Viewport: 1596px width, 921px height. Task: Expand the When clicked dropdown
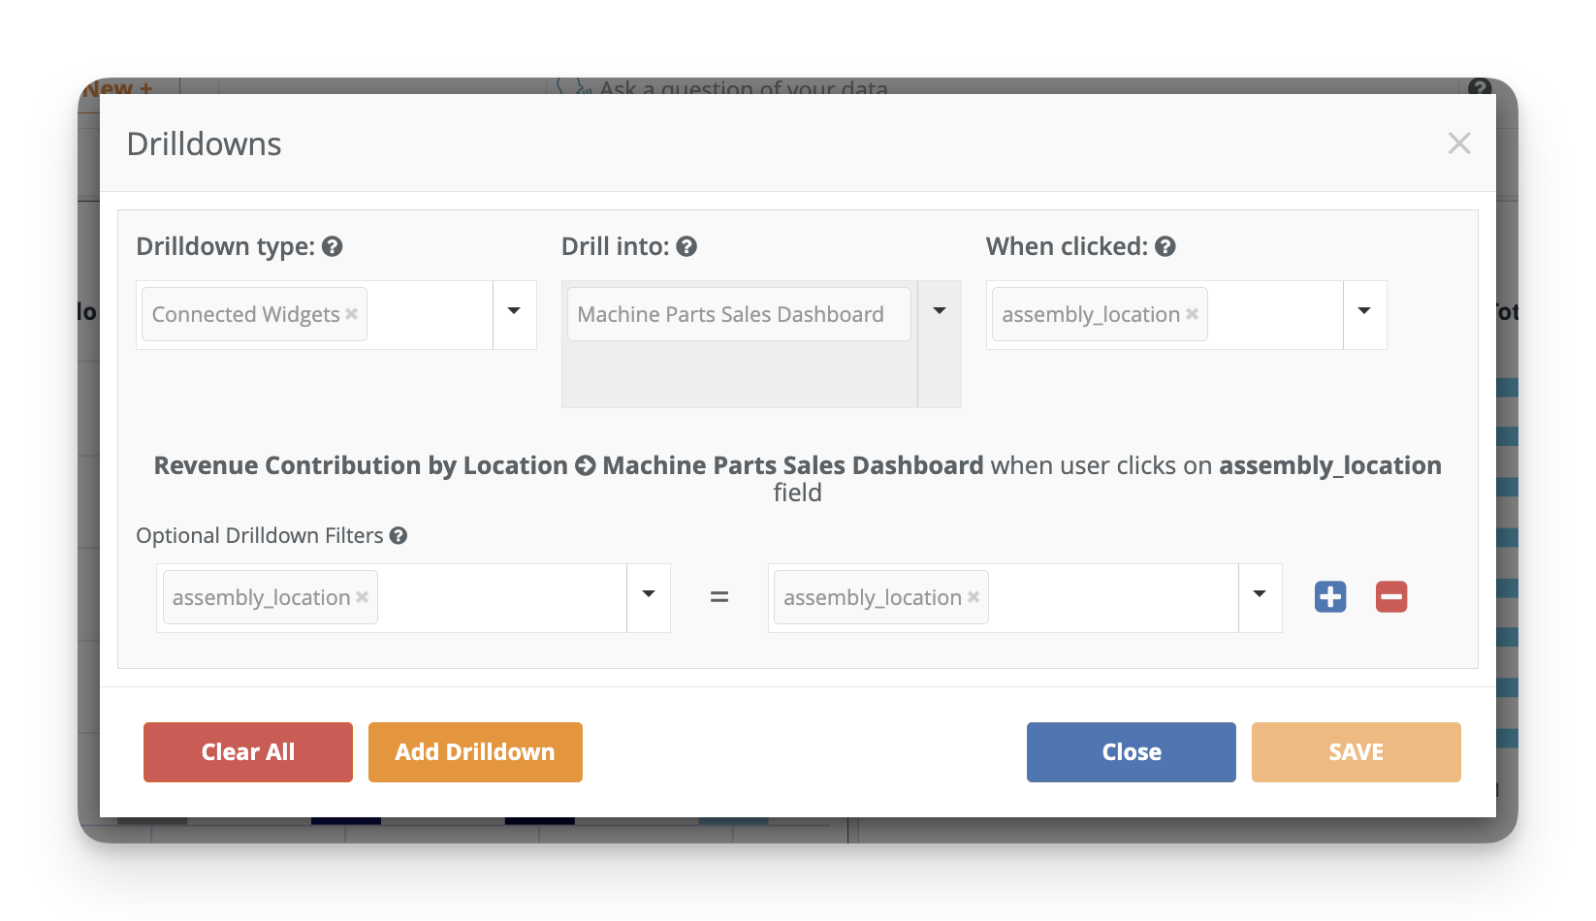(1364, 312)
